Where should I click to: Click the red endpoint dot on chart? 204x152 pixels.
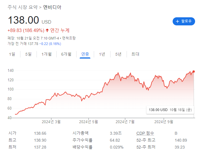[194, 72]
